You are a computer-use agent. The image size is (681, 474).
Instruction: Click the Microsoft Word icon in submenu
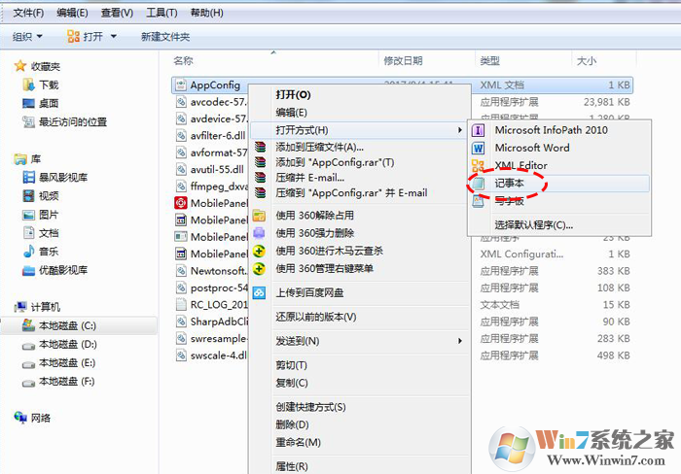478,148
